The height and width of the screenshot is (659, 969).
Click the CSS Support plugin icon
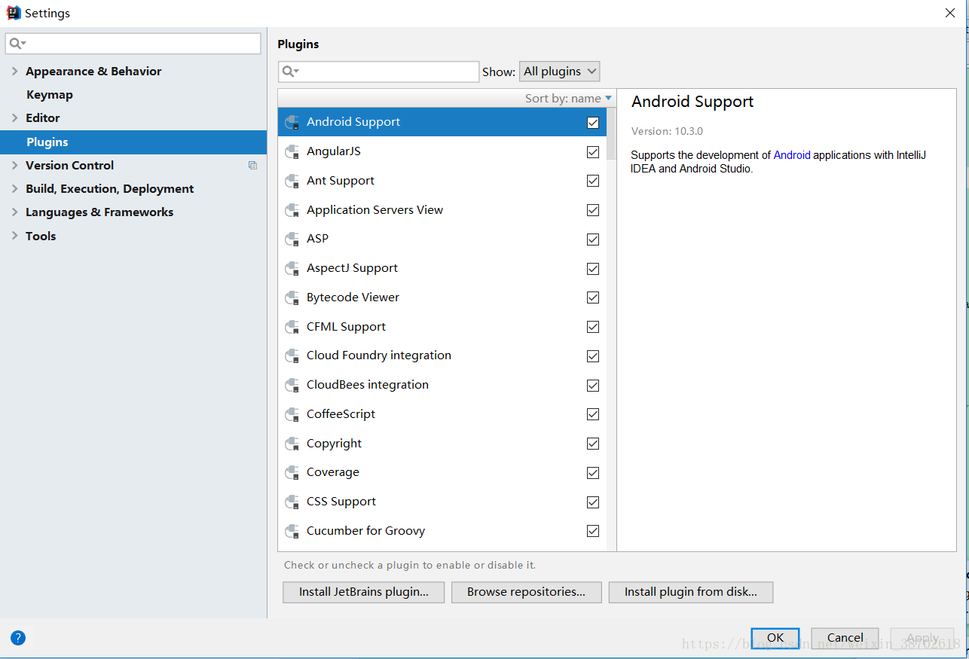(292, 502)
